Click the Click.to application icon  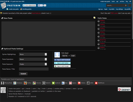tap(79, 83)
